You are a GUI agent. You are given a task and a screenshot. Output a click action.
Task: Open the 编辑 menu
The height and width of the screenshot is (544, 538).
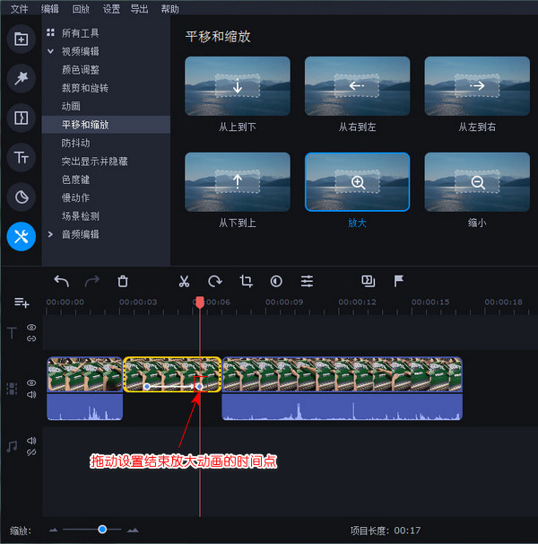pos(50,9)
